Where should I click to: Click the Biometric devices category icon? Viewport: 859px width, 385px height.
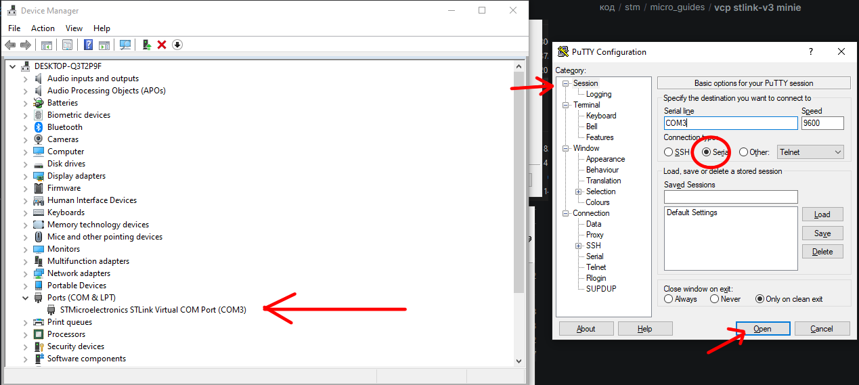click(39, 115)
